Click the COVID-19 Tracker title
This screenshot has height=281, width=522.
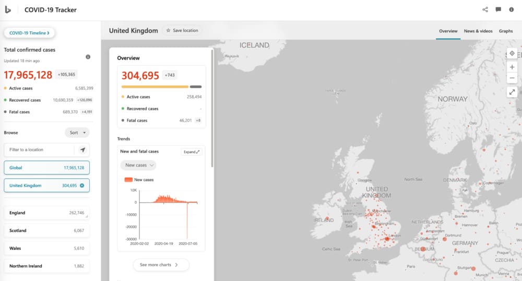[51, 10]
